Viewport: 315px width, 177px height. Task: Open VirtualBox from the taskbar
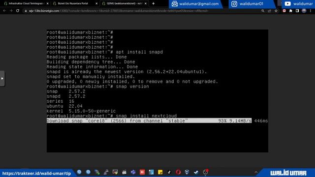[187, 172]
